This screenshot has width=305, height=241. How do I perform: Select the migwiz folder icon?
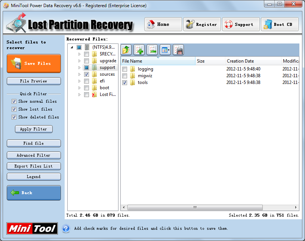[x=132, y=76]
